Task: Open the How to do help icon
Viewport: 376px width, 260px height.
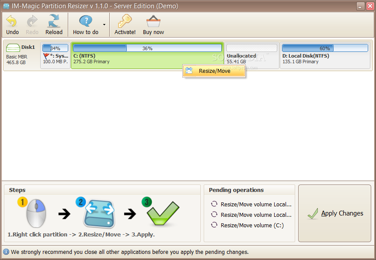Action: (x=86, y=21)
